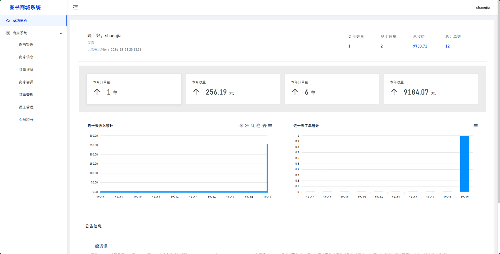
Task: Select the zoom-out tool on the income chart
Action: pyautogui.click(x=247, y=125)
